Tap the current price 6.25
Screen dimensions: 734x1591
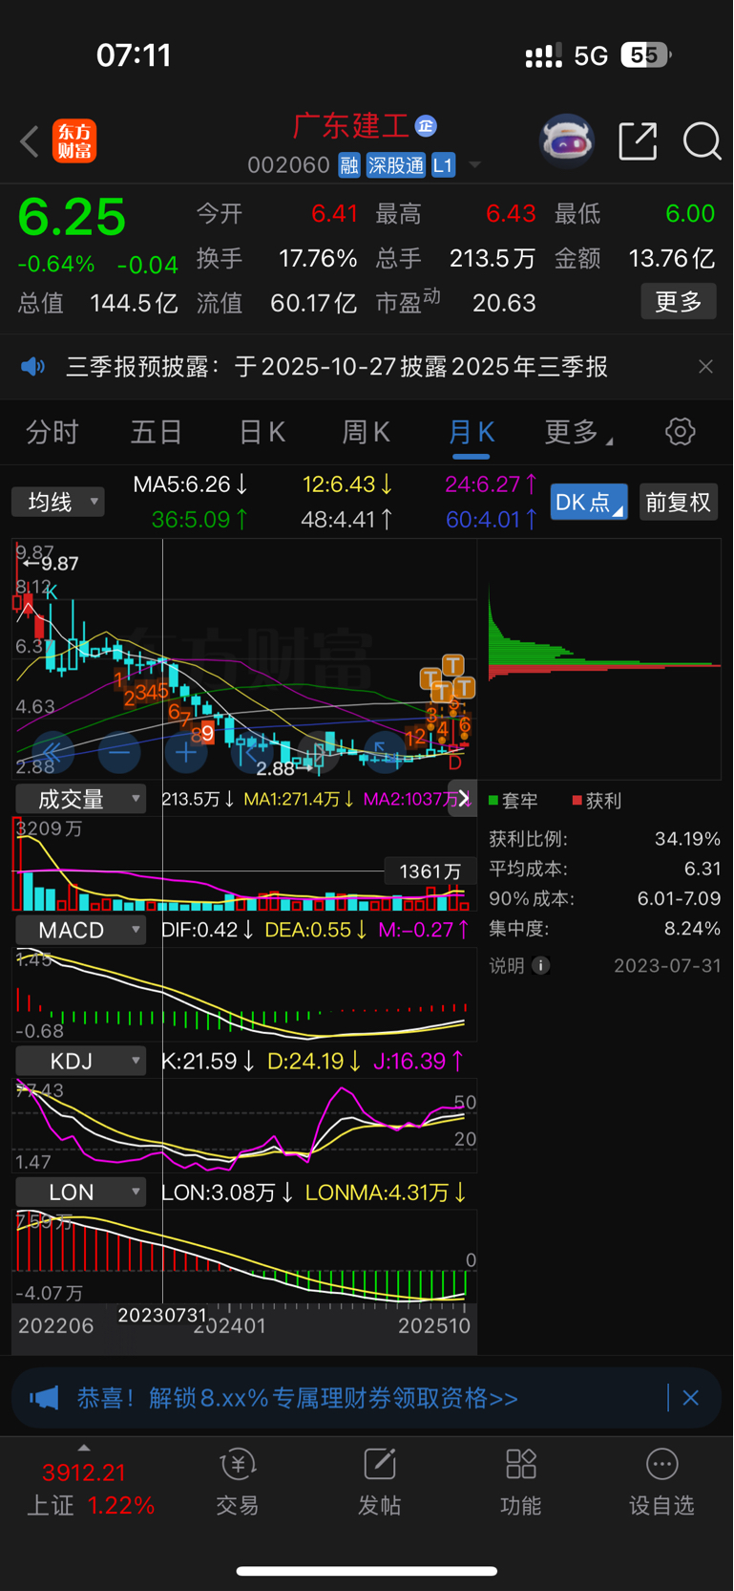72,217
